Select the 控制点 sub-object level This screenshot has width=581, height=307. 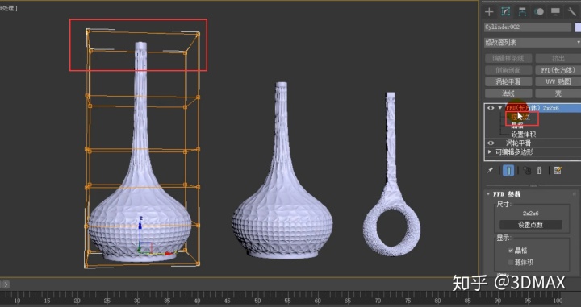(520, 118)
